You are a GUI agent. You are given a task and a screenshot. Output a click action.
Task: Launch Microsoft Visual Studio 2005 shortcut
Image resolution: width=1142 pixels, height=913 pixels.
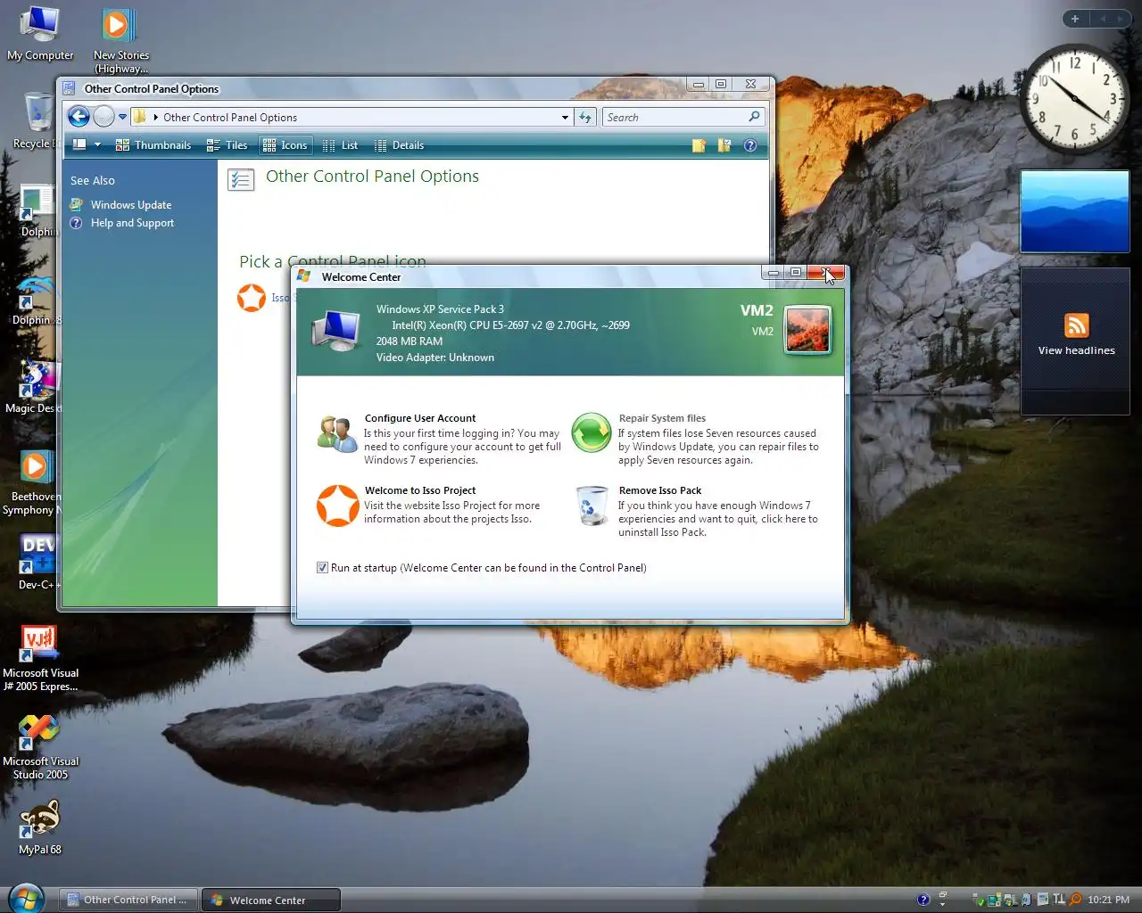pos(40,746)
